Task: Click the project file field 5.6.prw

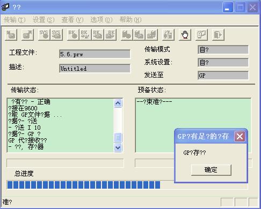Action: (x=95, y=54)
